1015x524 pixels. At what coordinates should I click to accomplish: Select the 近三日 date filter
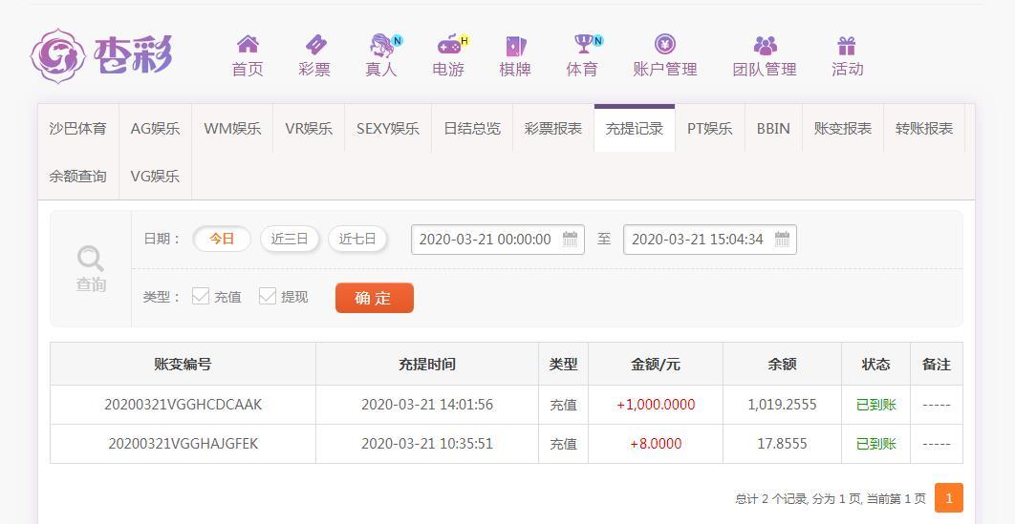(290, 239)
